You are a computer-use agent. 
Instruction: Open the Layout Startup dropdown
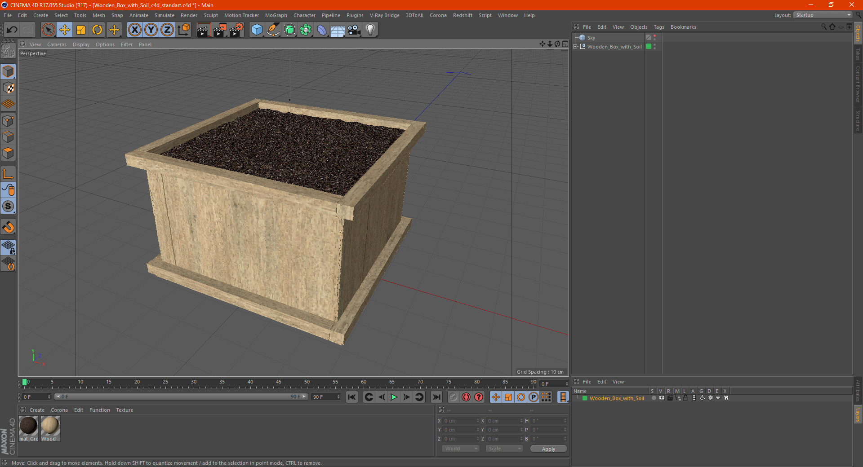pyautogui.click(x=823, y=15)
